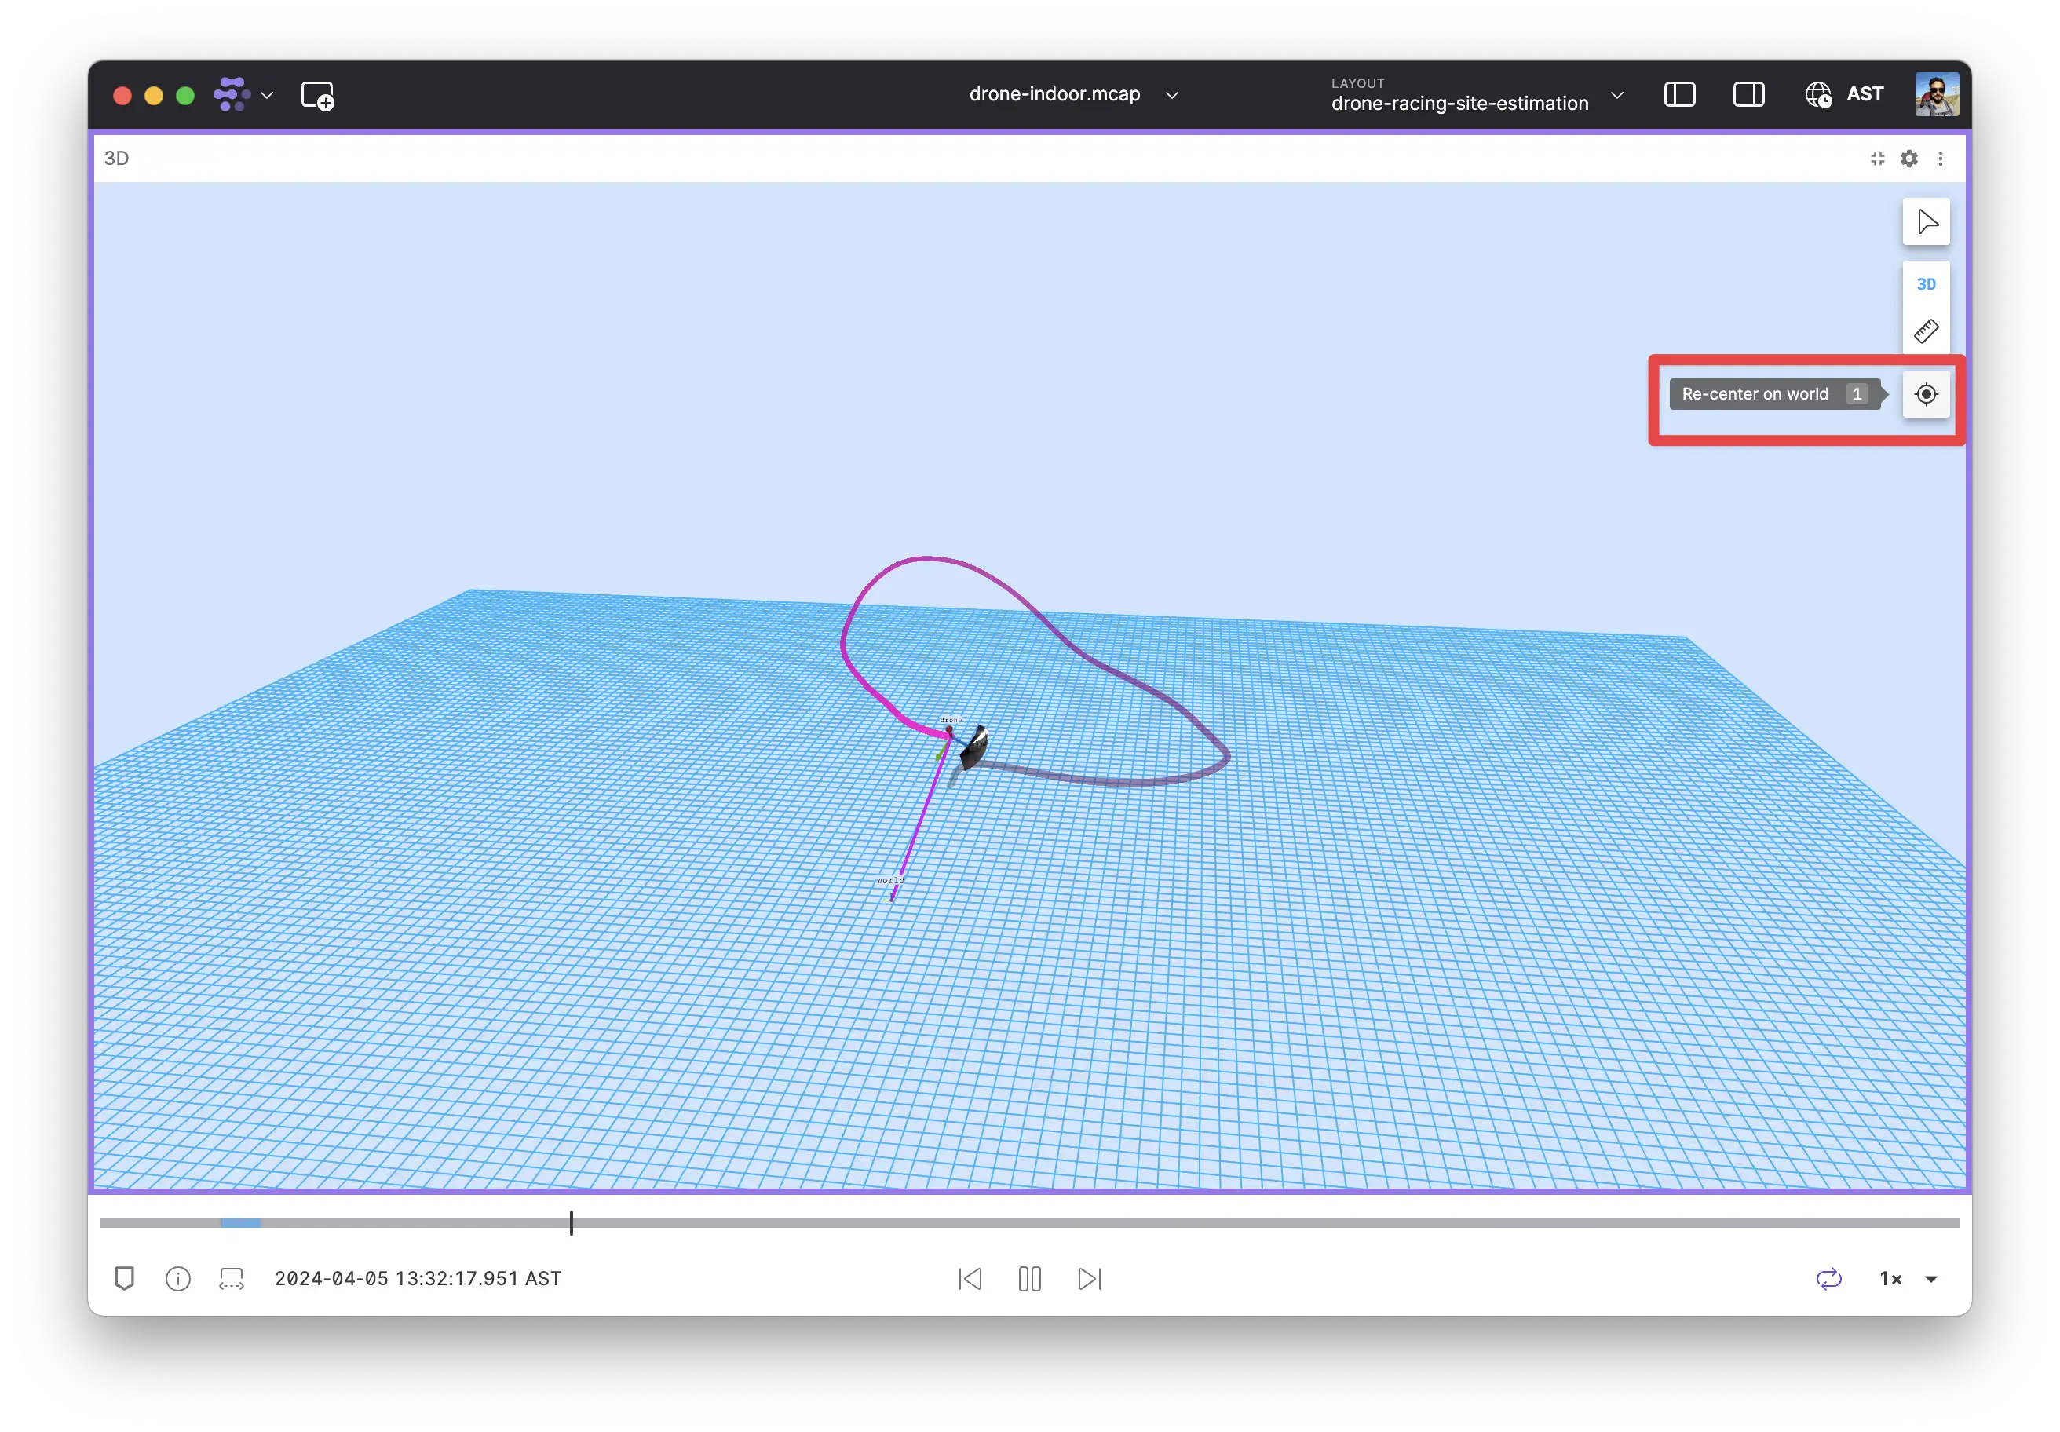Toggle between 3D and 2D view mode
This screenshot has height=1432, width=2060.
pos(1927,283)
